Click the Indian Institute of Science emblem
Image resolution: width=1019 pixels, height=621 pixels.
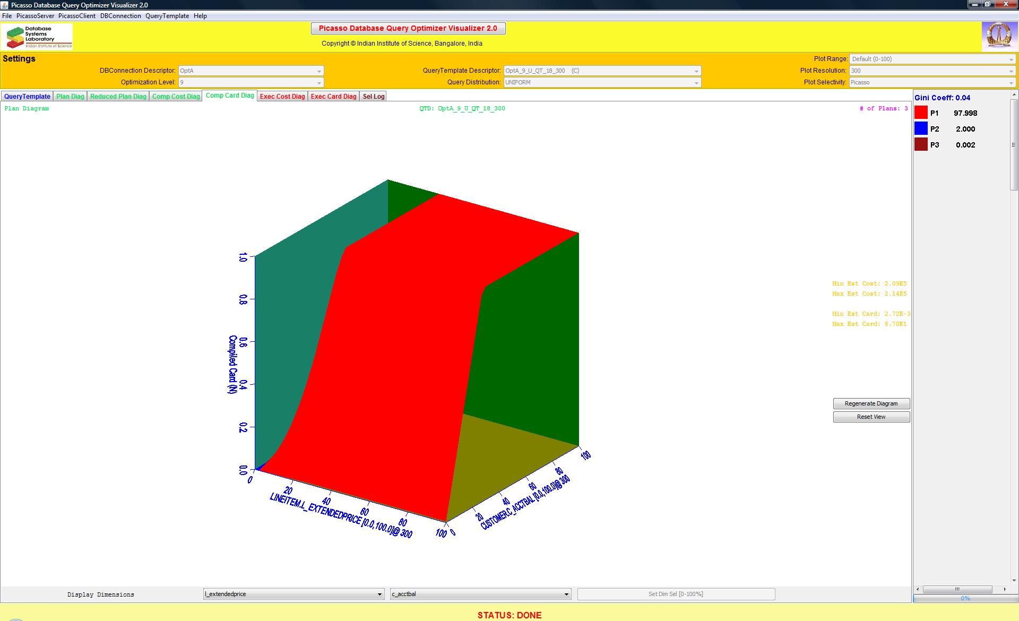(x=999, y=36)
